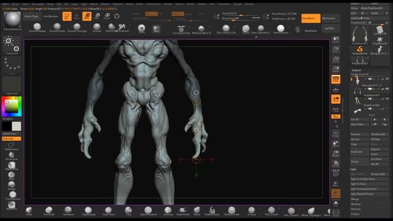The image size is (393, 221).
Task: Choose the Dam_Standard_C brush
Action: click(x=261, y=29)
